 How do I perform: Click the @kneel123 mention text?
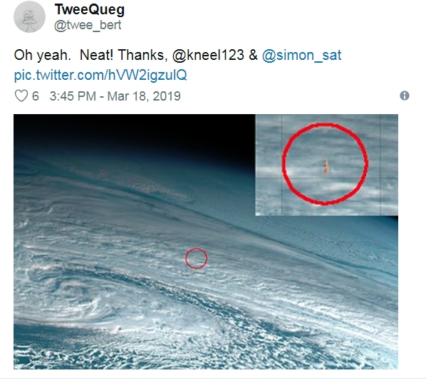point(208,55)
